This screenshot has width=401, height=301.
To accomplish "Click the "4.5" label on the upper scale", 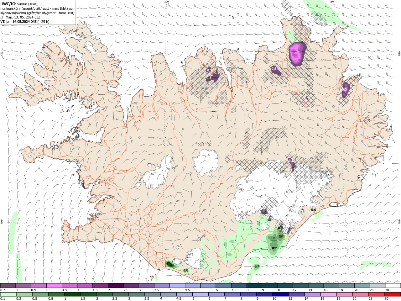I will (x=187, y=290).
